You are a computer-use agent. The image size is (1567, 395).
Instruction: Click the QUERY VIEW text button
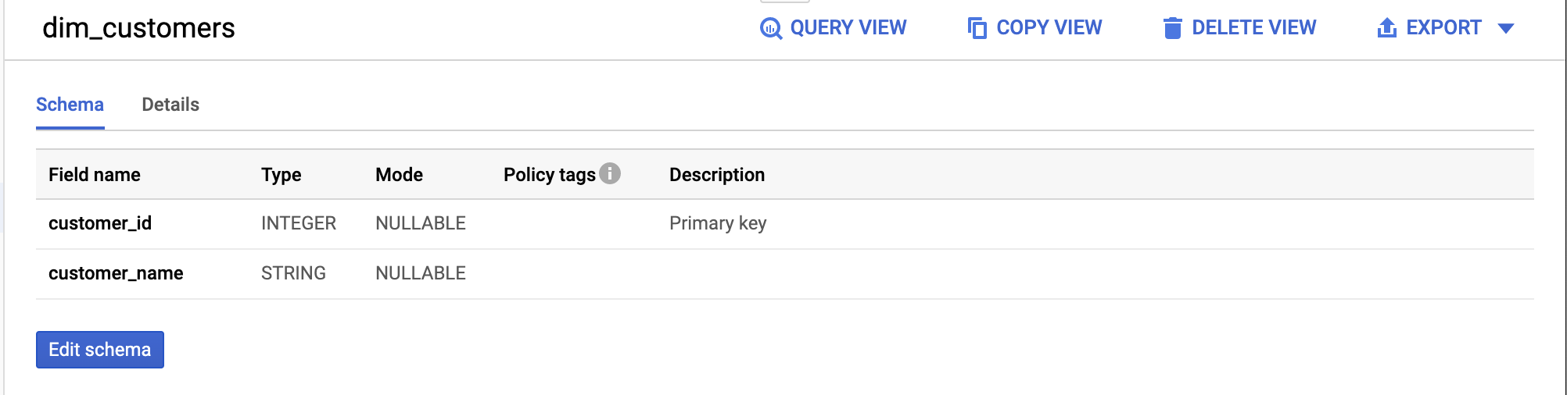[x=848, y=28]
